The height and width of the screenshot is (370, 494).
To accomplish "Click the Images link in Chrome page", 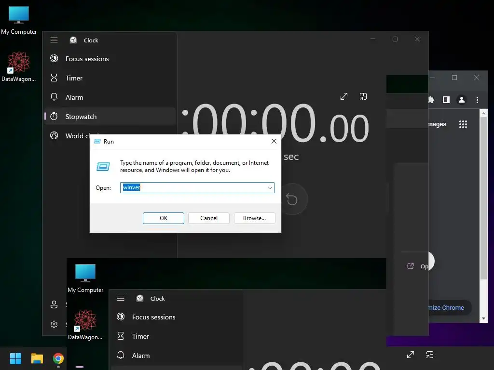I will coord(437,124).
